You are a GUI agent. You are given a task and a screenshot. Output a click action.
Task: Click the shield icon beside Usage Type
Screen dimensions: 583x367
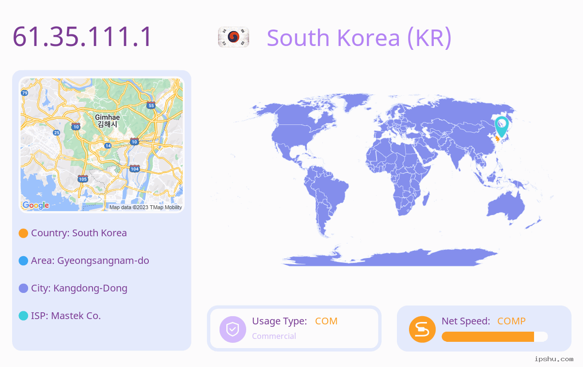point(233,329)
